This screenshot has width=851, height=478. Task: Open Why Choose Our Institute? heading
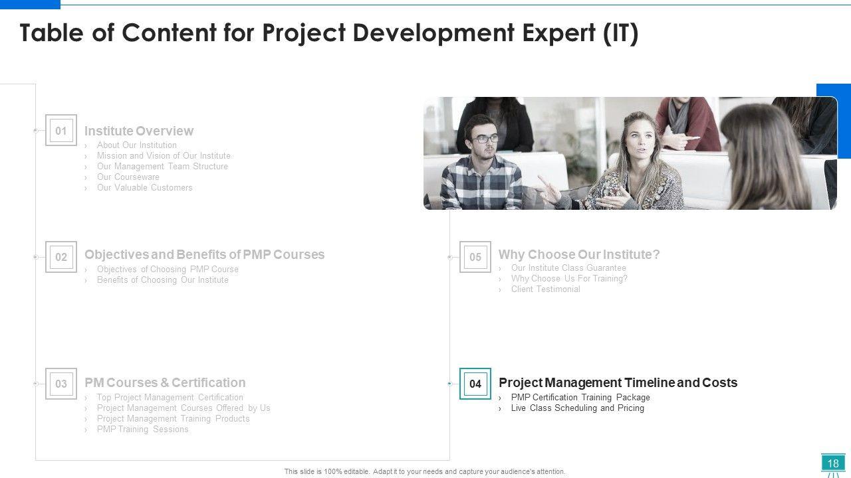579,254
